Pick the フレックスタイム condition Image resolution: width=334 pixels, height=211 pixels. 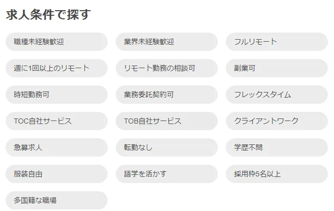[x=276, y=95]
